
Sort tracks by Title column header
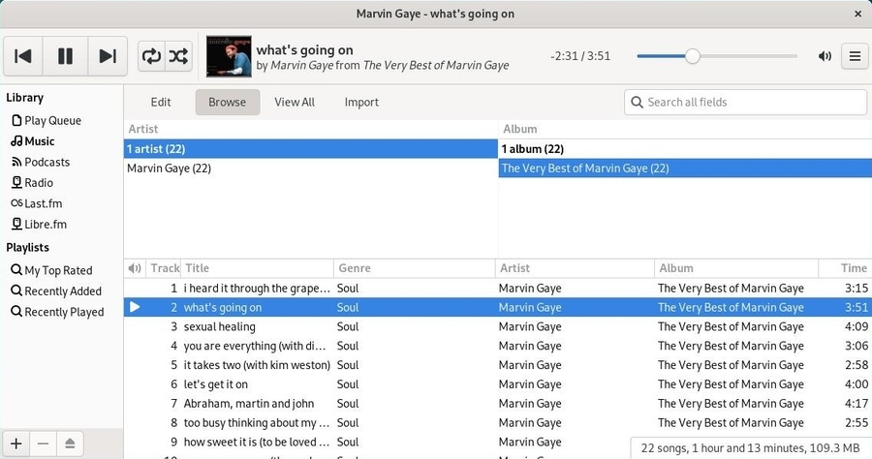258,268
